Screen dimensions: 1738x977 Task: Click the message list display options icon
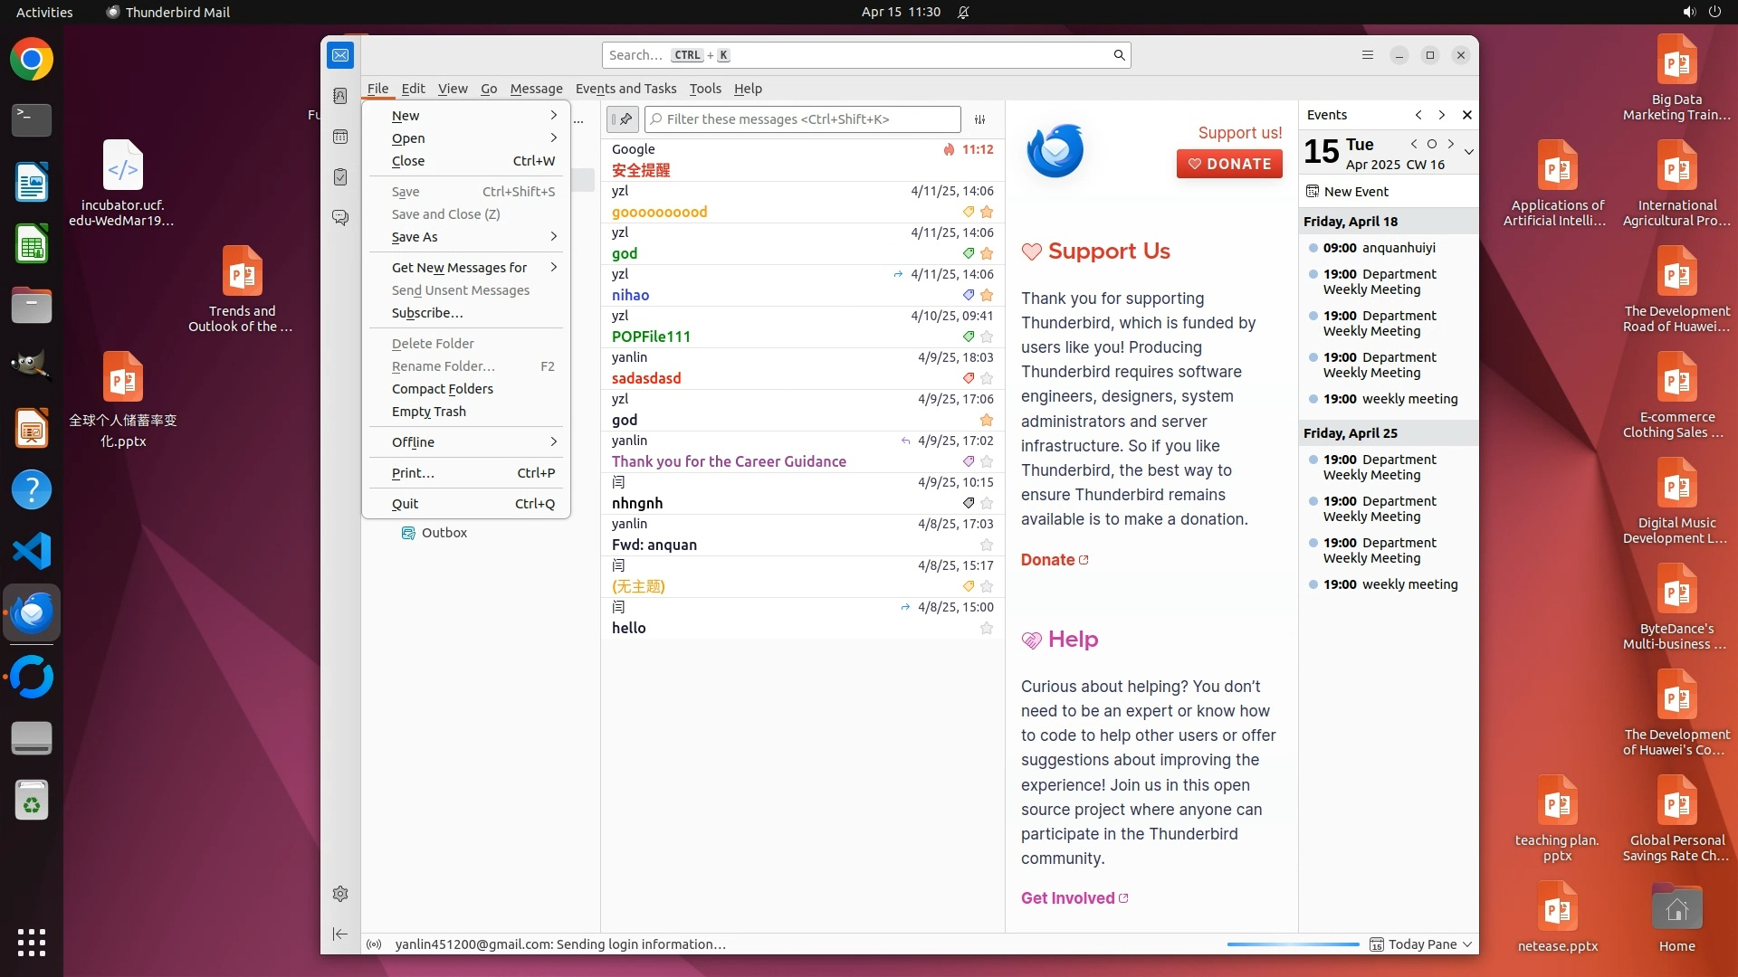pos(979,119)
